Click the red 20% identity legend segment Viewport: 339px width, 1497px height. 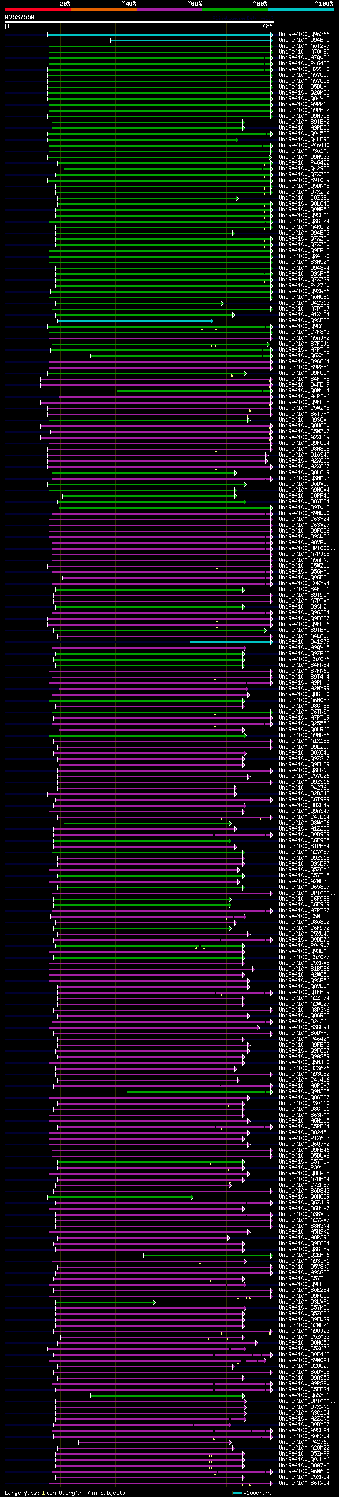tap(38, 10)
